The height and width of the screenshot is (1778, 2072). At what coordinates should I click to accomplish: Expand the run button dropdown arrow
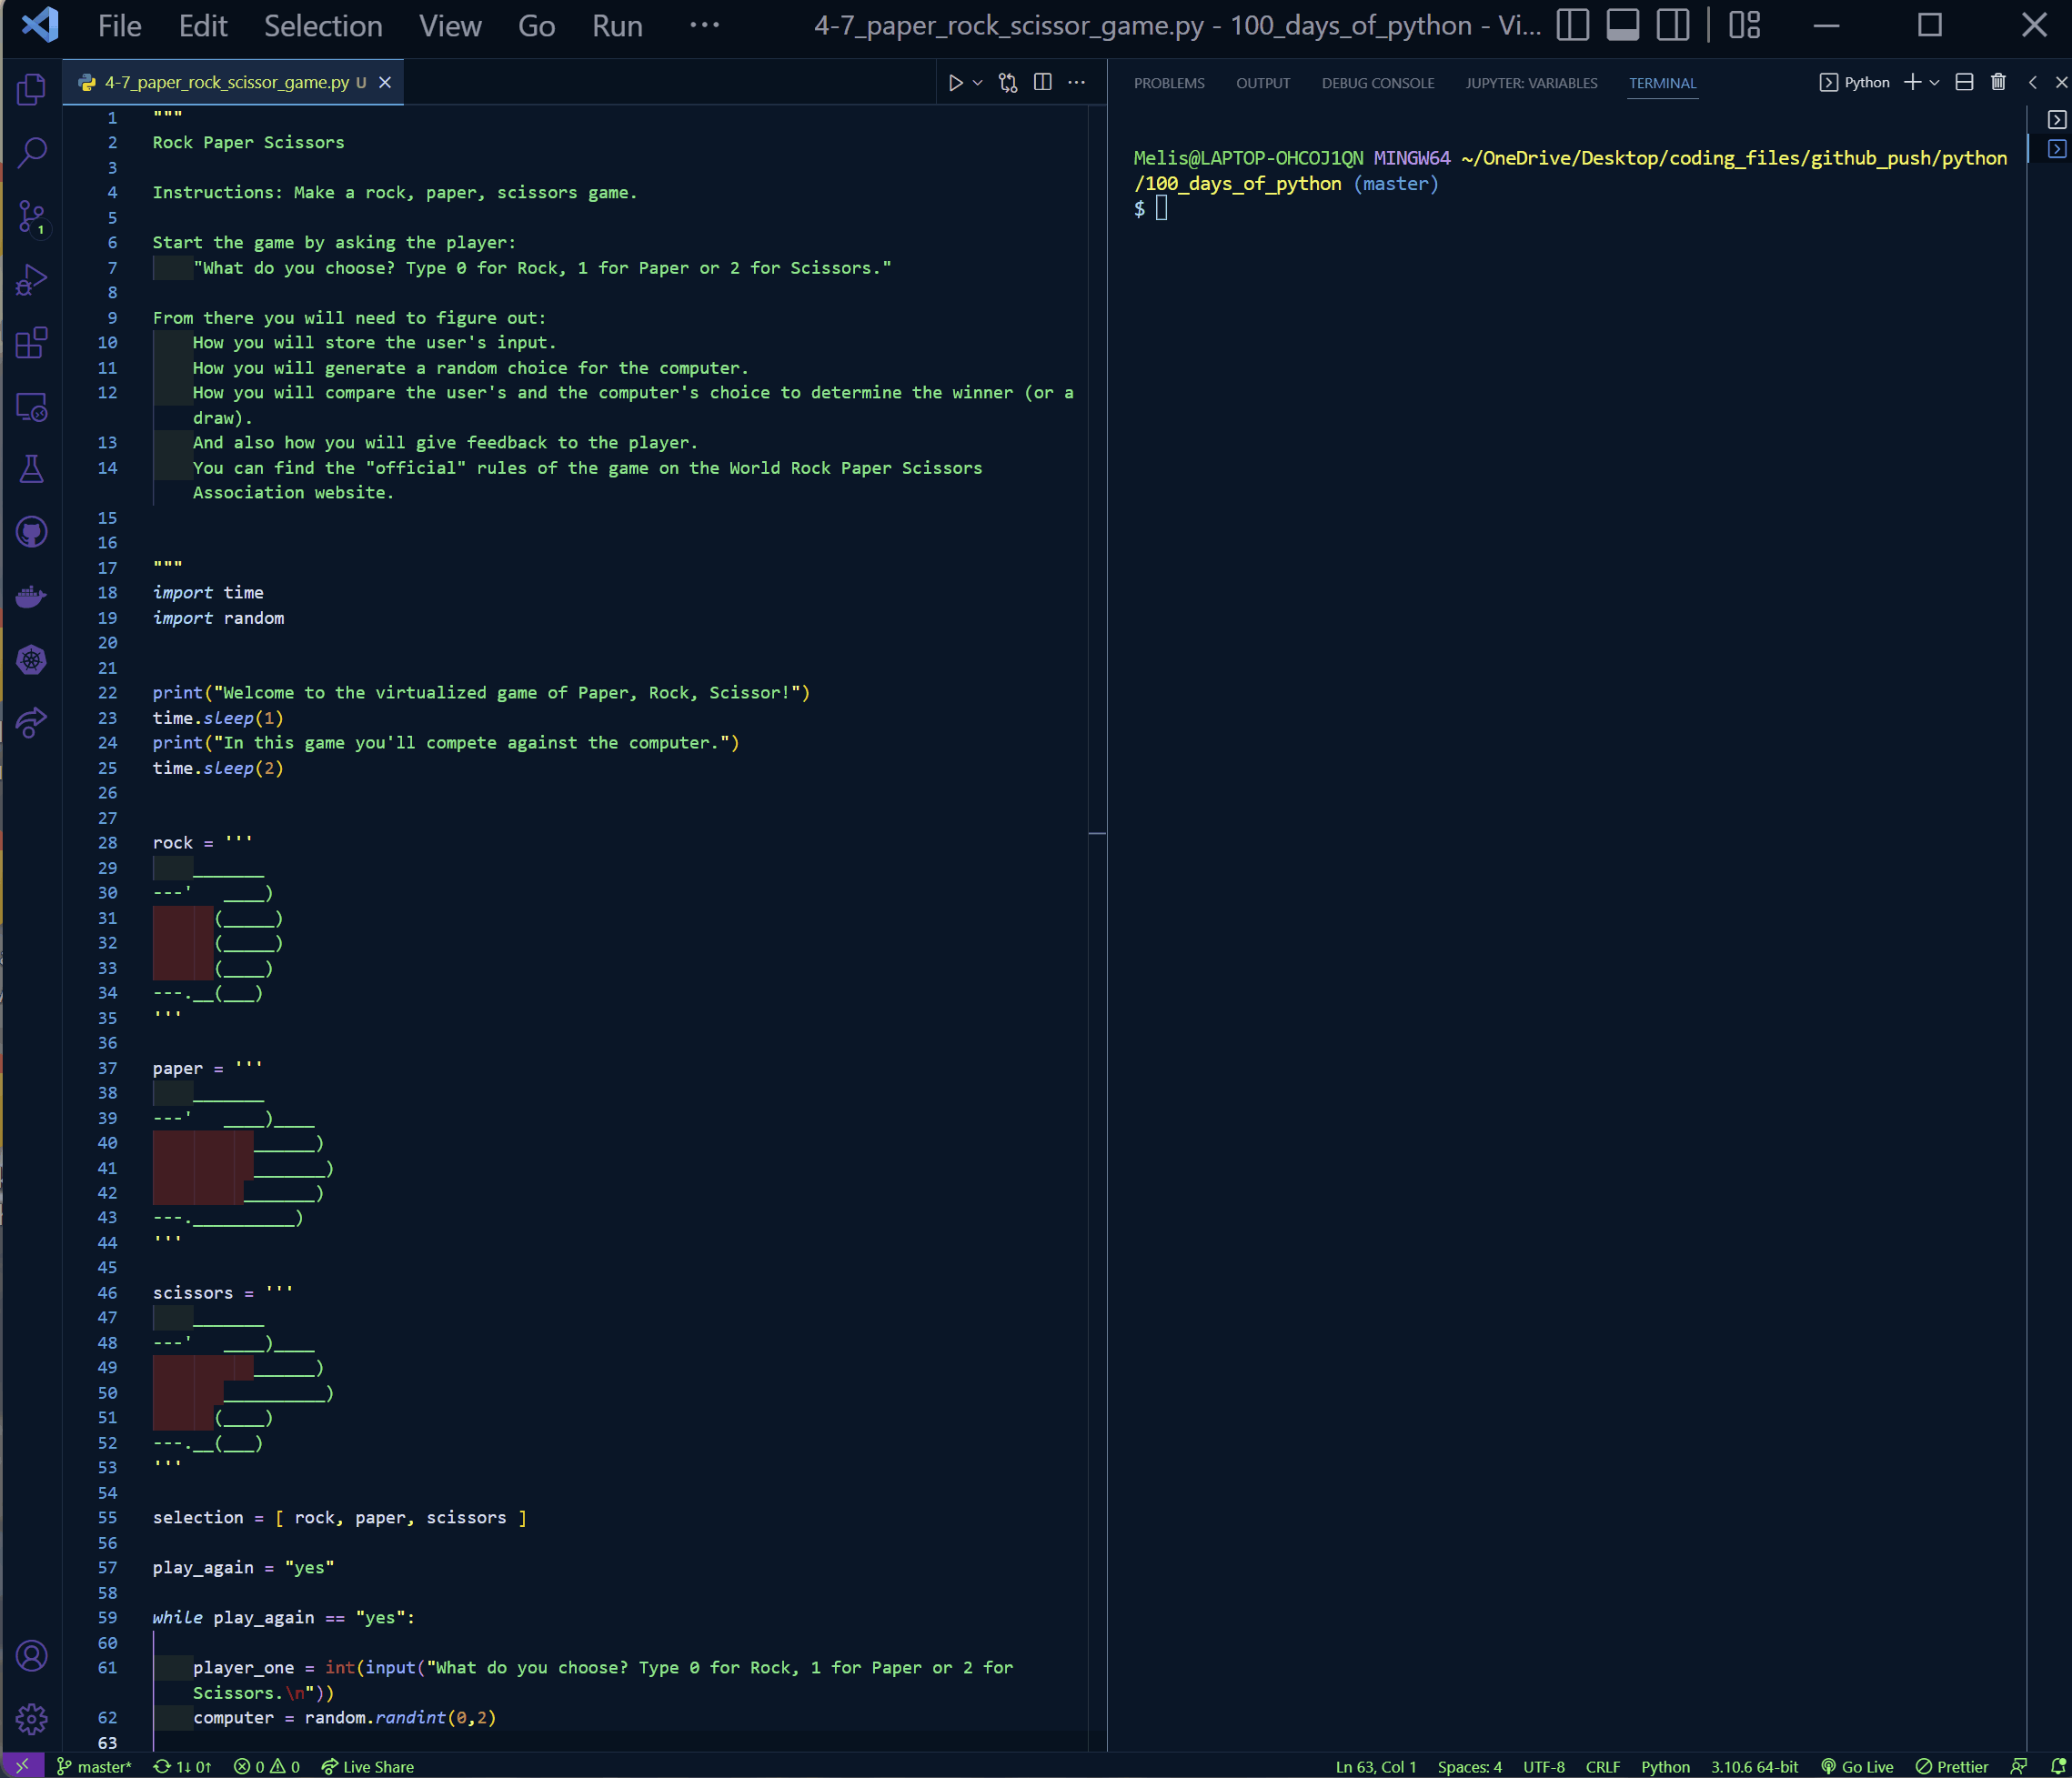978,83
